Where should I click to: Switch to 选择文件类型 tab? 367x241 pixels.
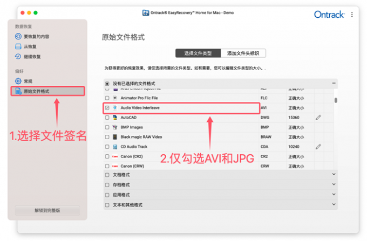point(198,53)
